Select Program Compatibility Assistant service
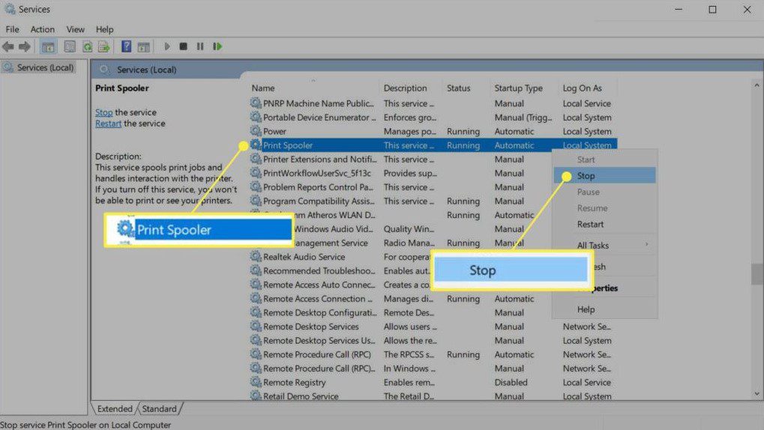 click(400, 201)
